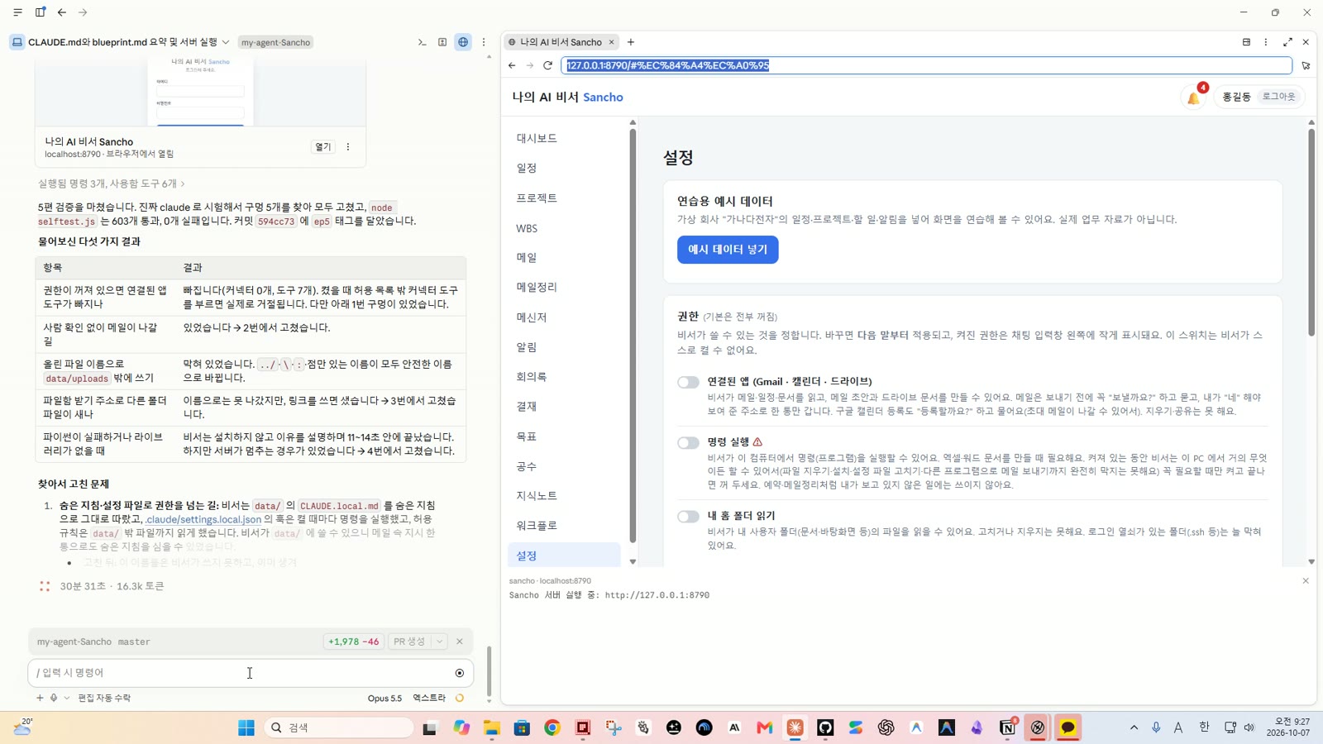The image size is (1323, 744).
Task: Open the Opus 5.5 model selector
Action: (384, 698)
